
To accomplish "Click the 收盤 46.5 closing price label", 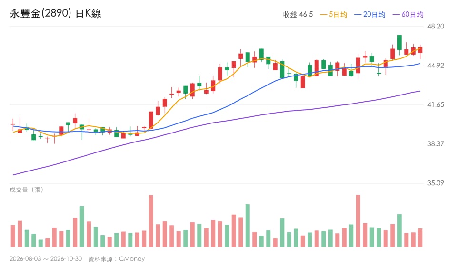I will click(x=298, y=15).
